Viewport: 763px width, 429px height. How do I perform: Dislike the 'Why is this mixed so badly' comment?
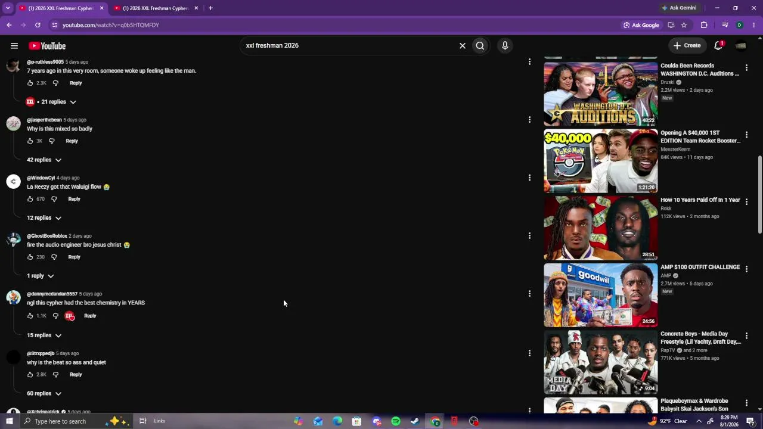(x=52, y=141)
